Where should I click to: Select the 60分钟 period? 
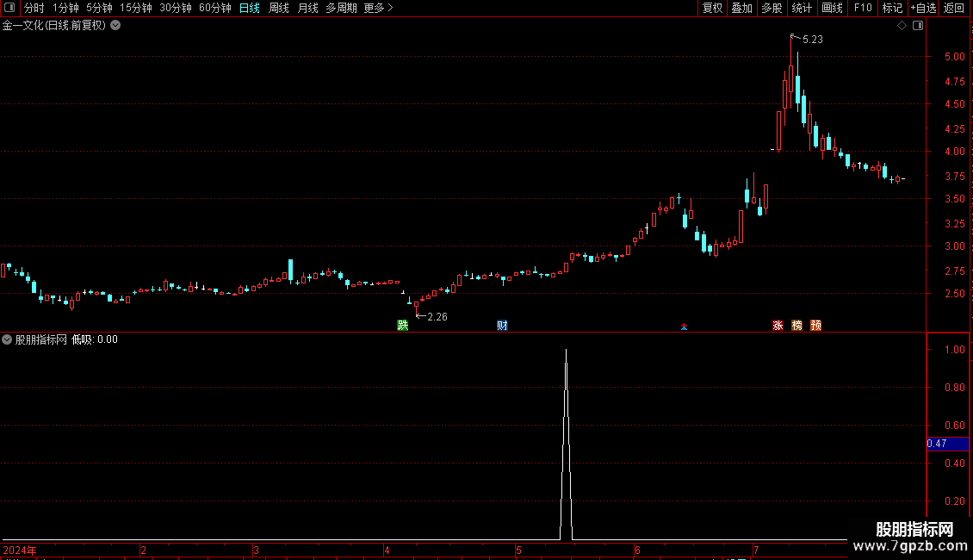(214, 8)
